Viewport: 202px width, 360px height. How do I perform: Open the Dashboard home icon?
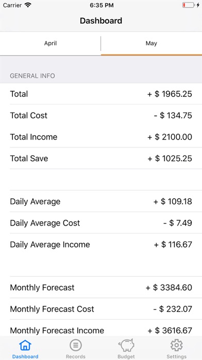point(25,346)
